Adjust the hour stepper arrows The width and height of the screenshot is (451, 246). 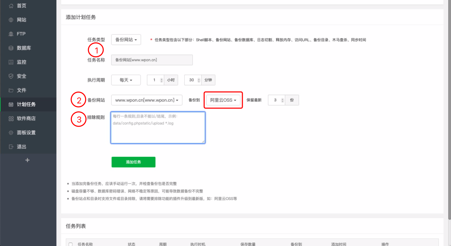(x=161, y=80)
